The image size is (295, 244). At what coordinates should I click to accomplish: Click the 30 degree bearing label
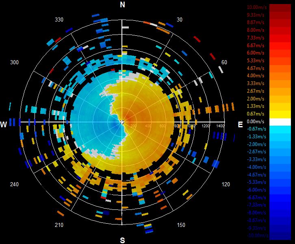180,20
